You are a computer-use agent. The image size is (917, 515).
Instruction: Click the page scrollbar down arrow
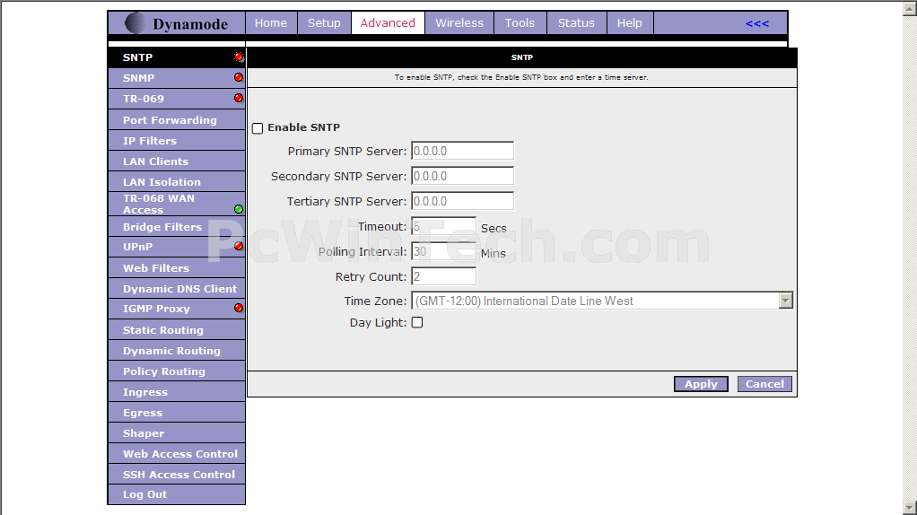tap(910, 507)
